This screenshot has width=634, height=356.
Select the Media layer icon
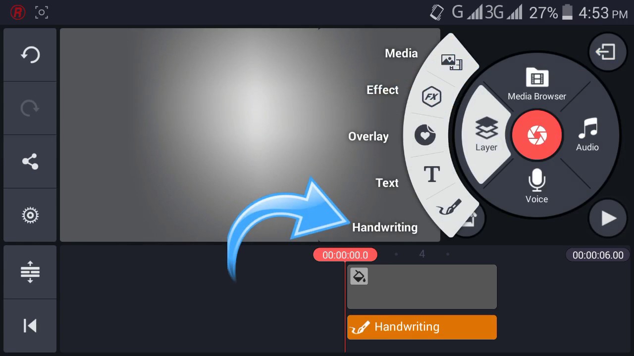pos(451,62)
